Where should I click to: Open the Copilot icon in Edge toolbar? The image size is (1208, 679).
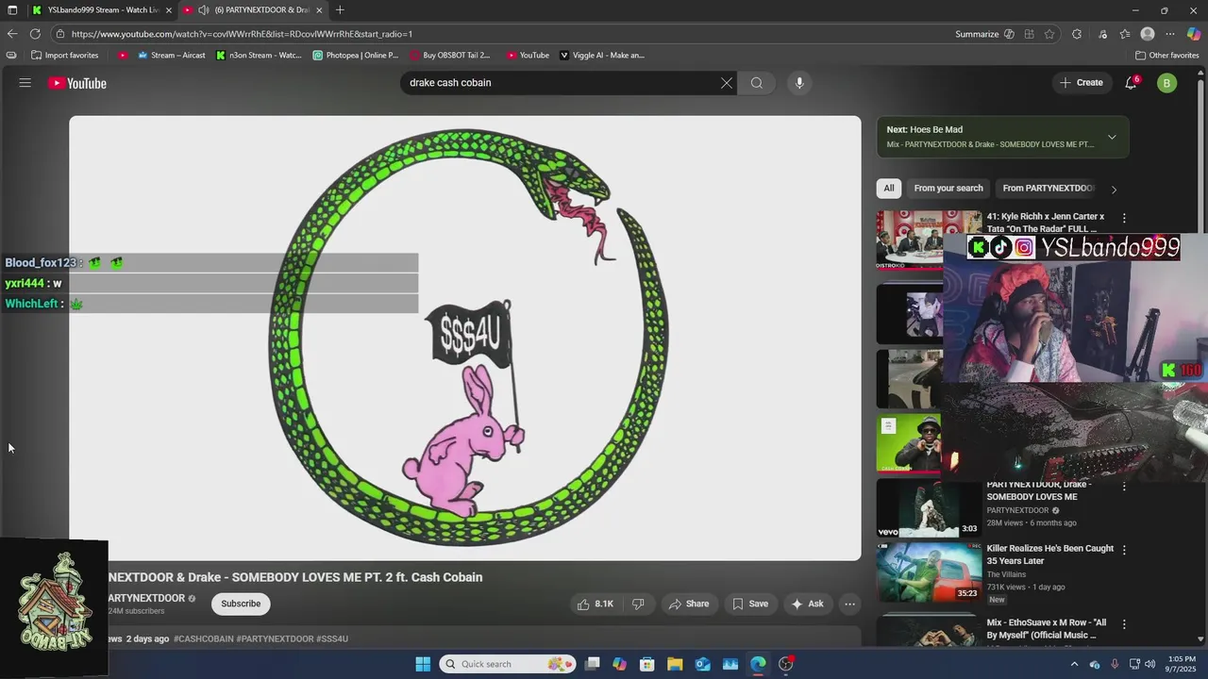coord(1194,34)
